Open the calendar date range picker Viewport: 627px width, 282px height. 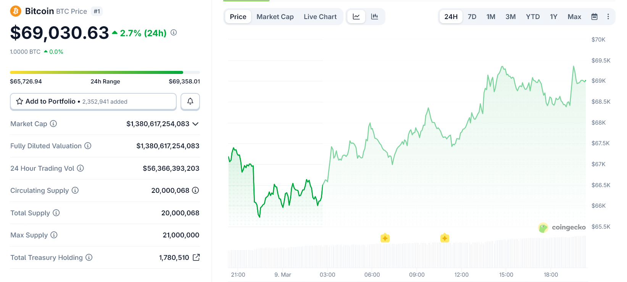pyautogui.click(x=594, y=17)
